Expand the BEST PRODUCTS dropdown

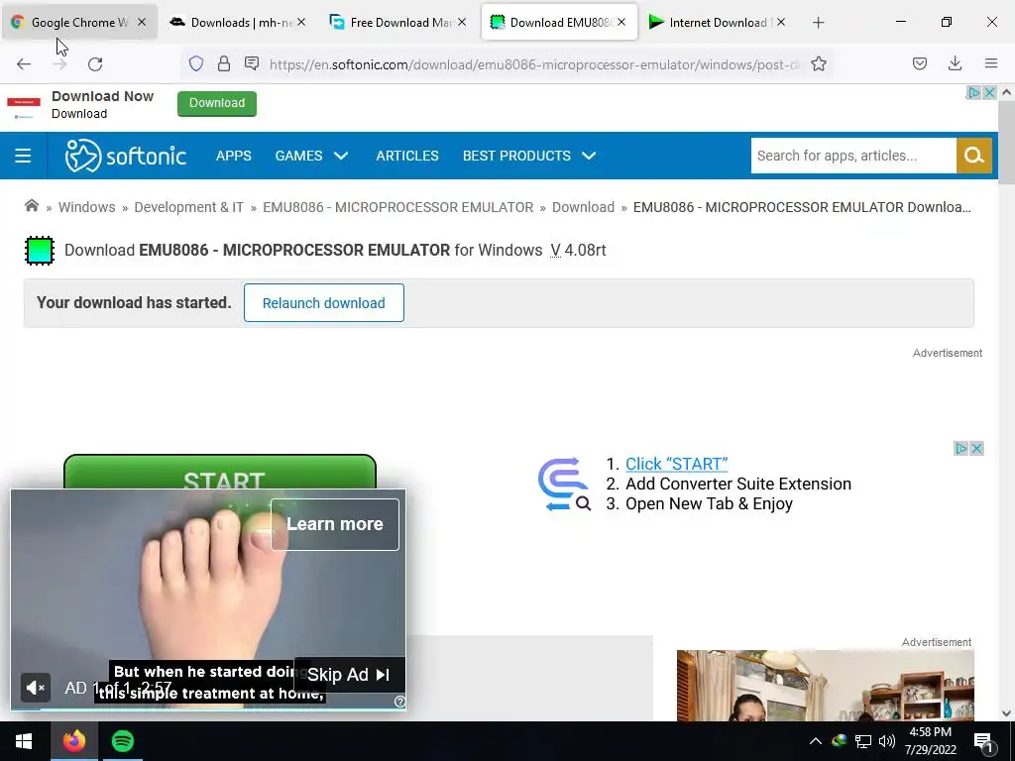pos(529,156)
